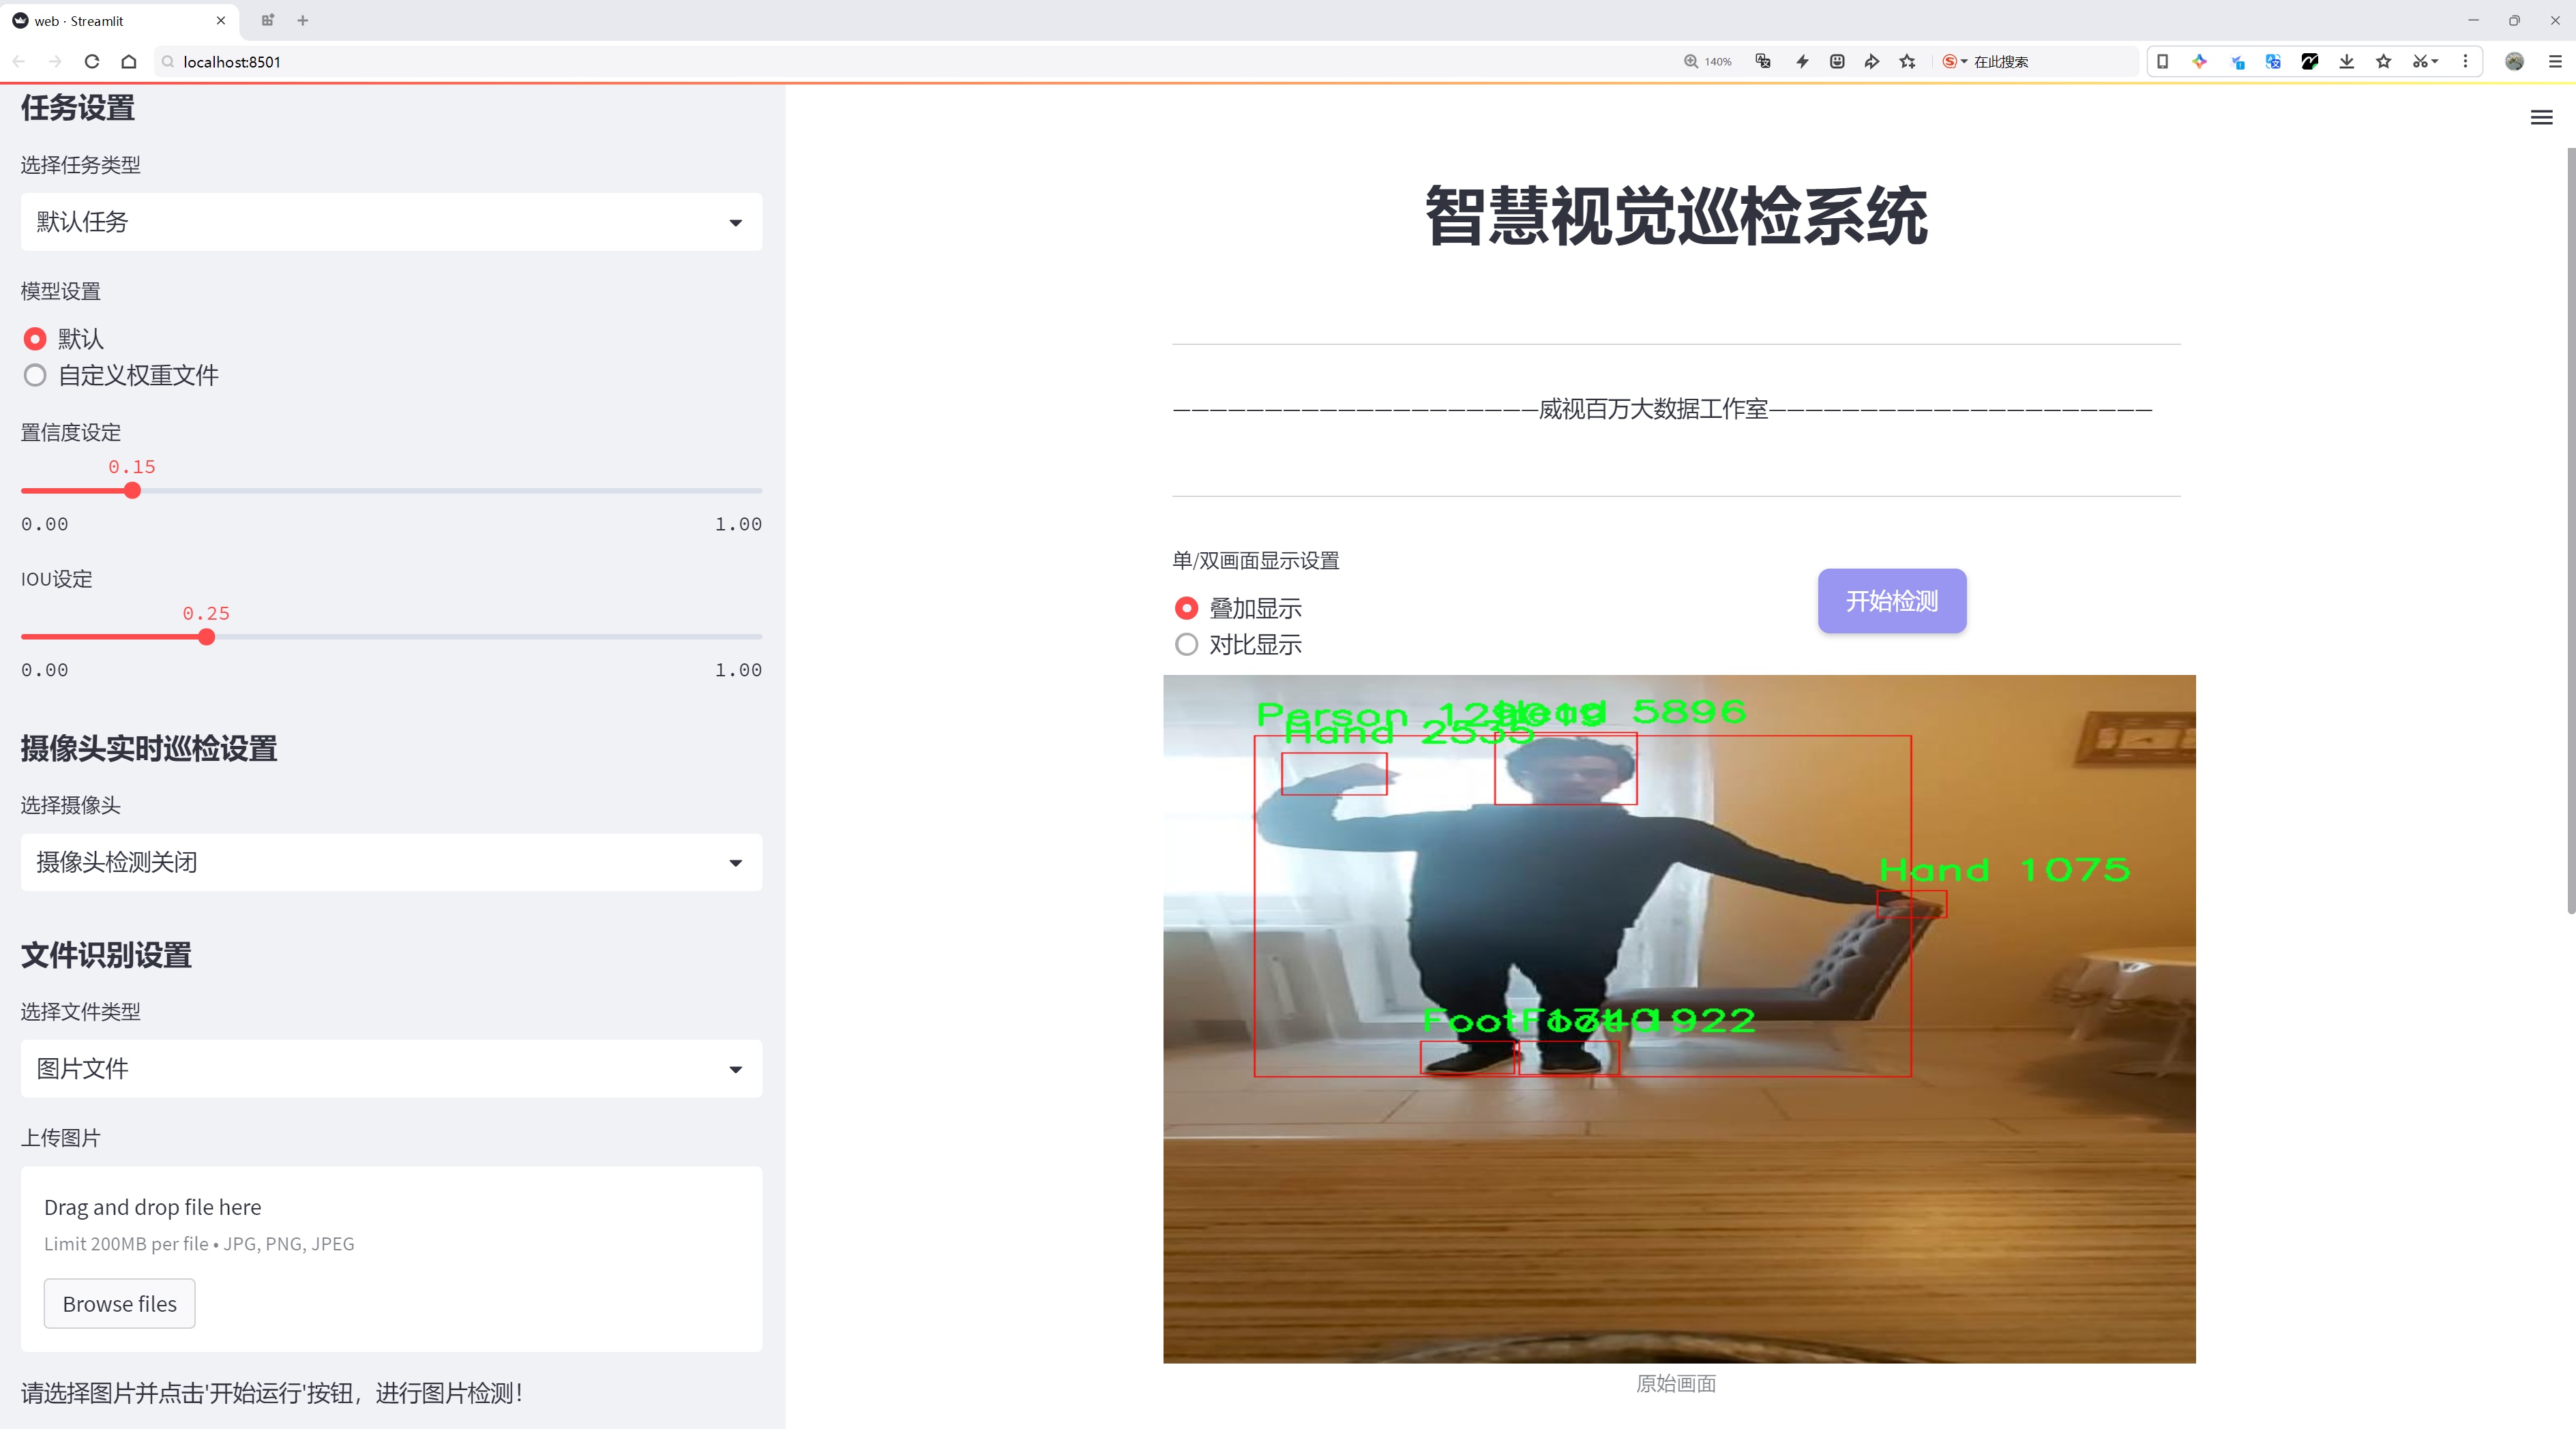This screenshot has height=1429, width=2576.
Task: Click the IOU slider handle at 0.25
Action: 206,637
